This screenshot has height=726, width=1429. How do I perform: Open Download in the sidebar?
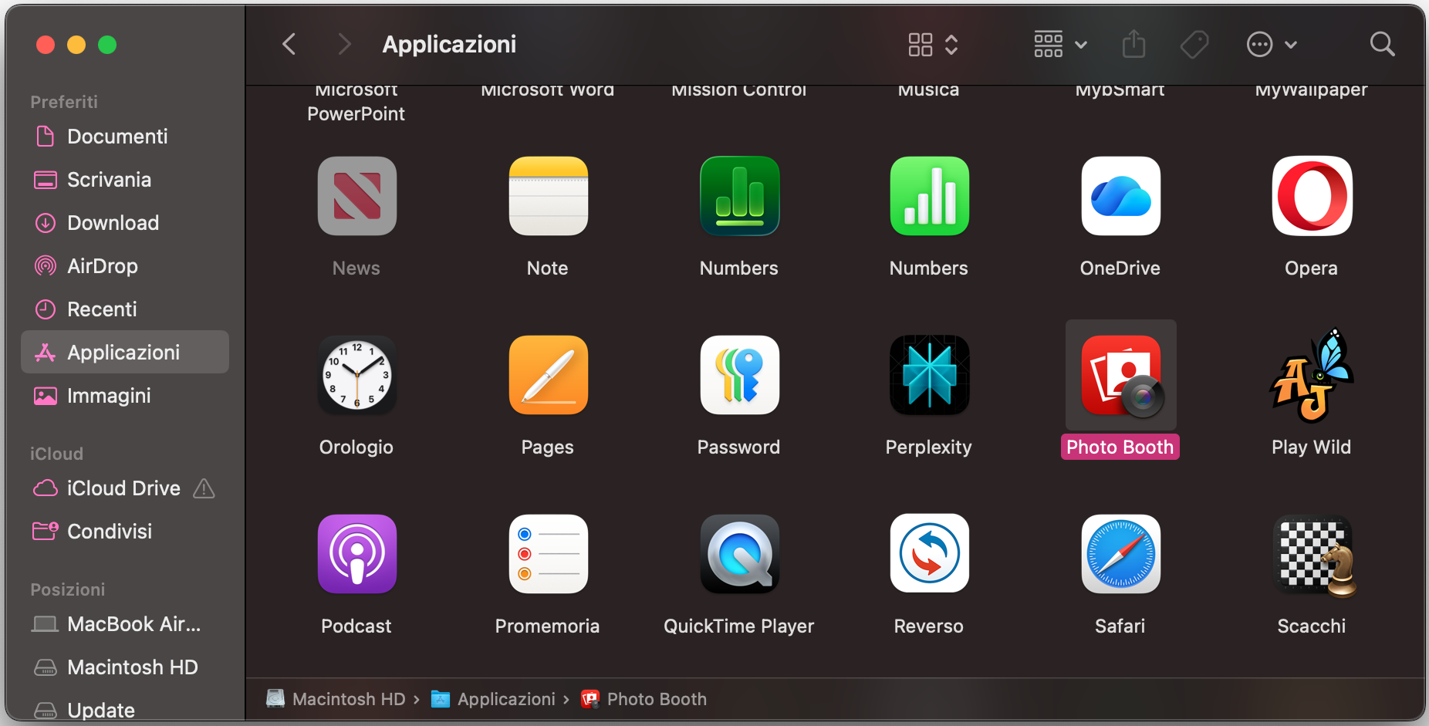coord(125,223)
